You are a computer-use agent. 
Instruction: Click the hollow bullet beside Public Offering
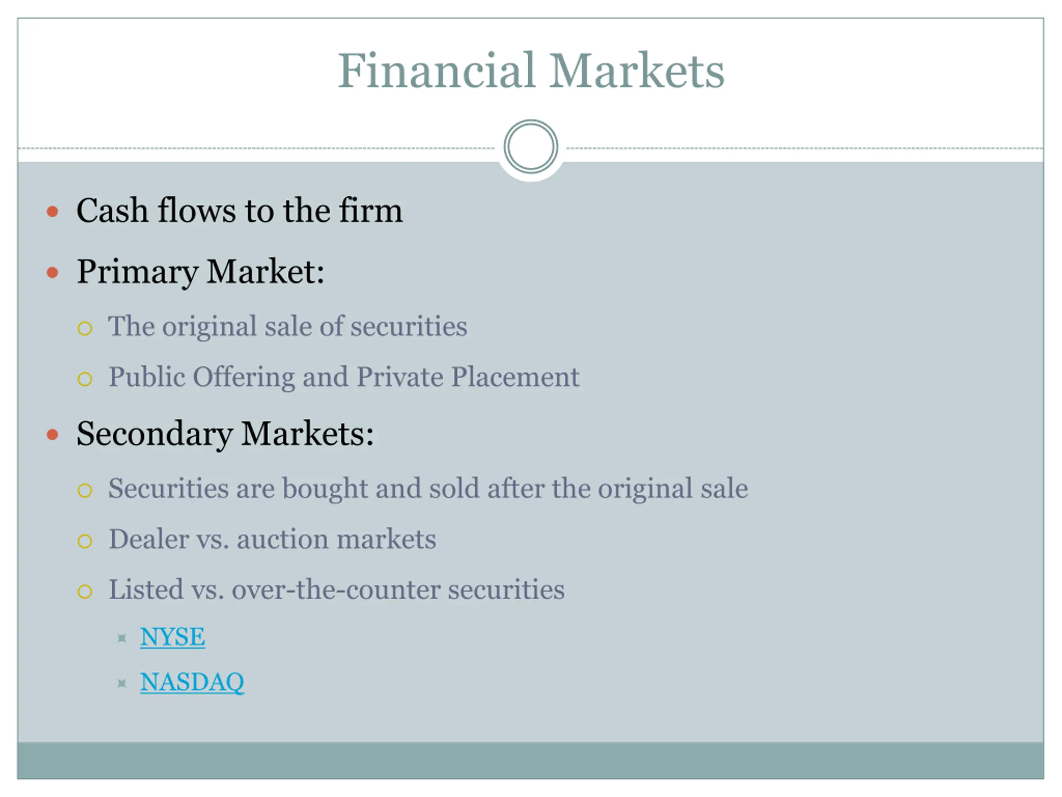click(85, 379)
